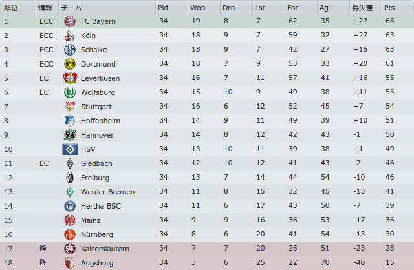Open the Leverkusen club crest
Viewport: 414px width, 270px height.
(x=70, y=78)
